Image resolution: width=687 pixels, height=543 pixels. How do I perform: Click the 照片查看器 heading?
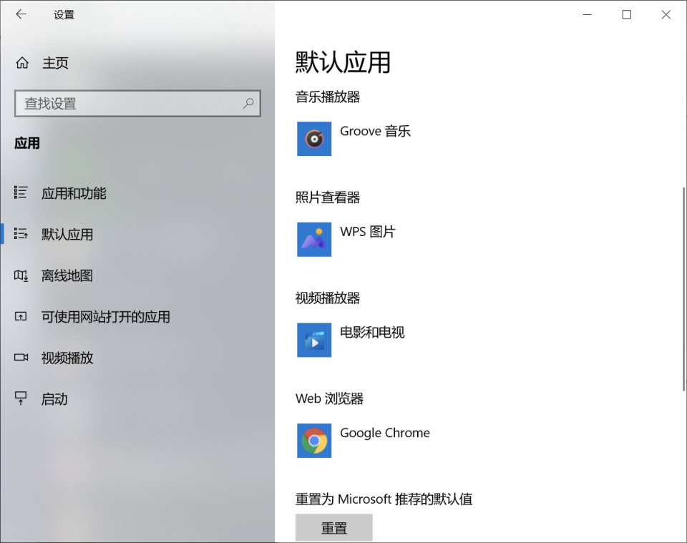[x=328, y=197]
